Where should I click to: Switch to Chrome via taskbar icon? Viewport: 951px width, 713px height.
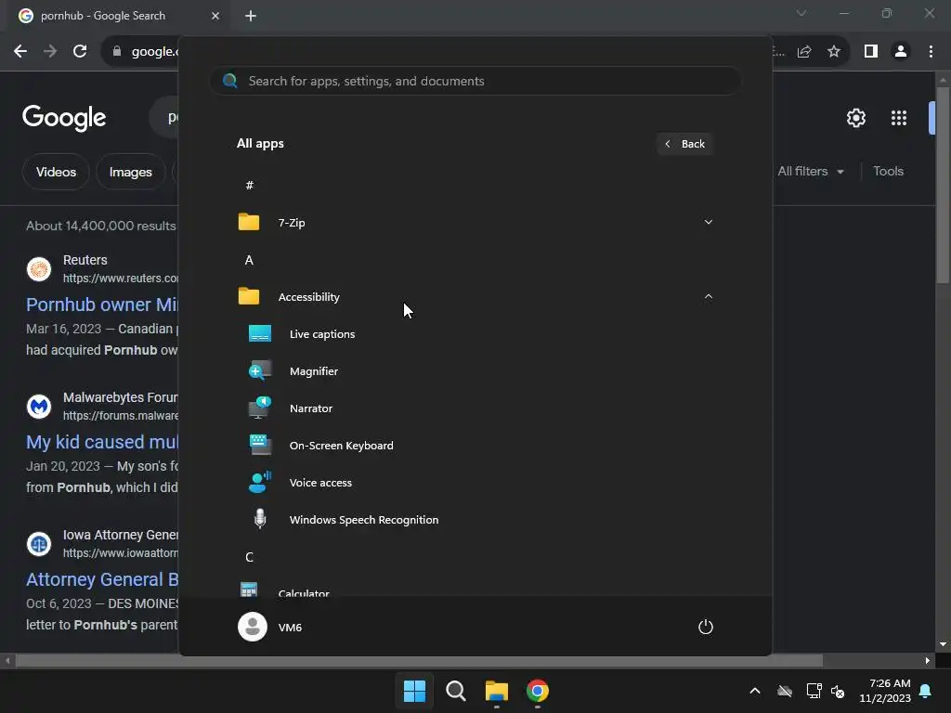tap(538, 691)
